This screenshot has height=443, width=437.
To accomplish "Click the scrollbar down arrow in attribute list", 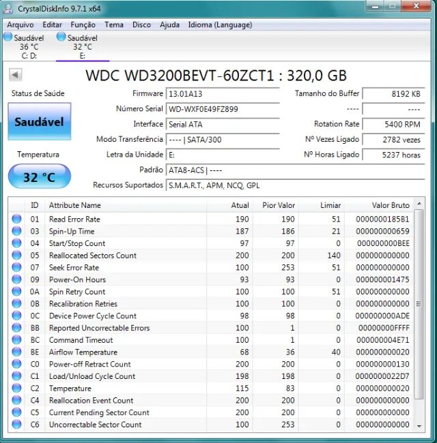I will pyautogui.click(x=419, y=426).
